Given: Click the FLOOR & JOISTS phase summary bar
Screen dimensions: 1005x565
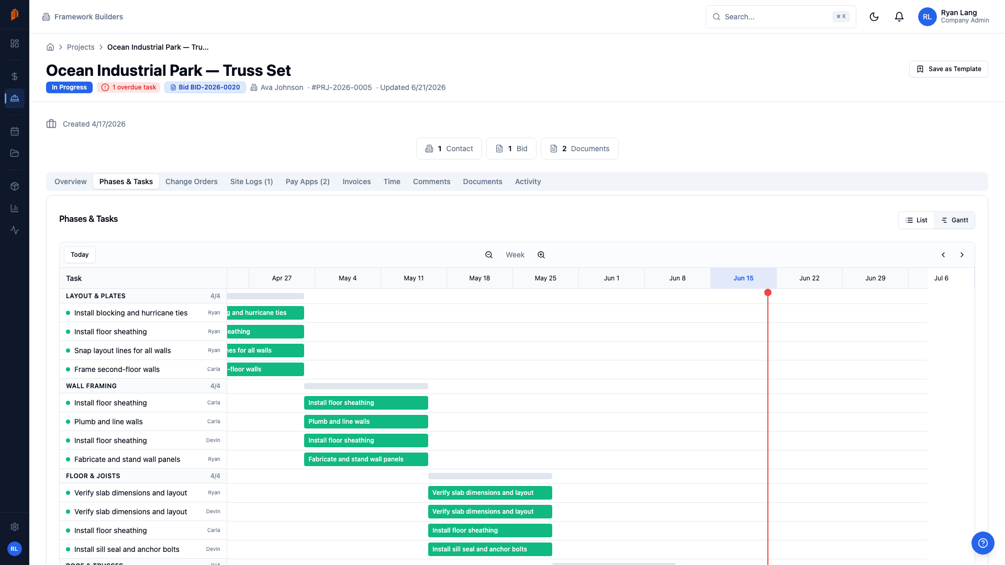Looking at the screenshot, I should point(490,476).
